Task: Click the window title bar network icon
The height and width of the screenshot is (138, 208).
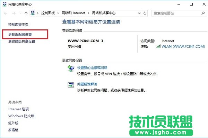Action: pos(5,4)
